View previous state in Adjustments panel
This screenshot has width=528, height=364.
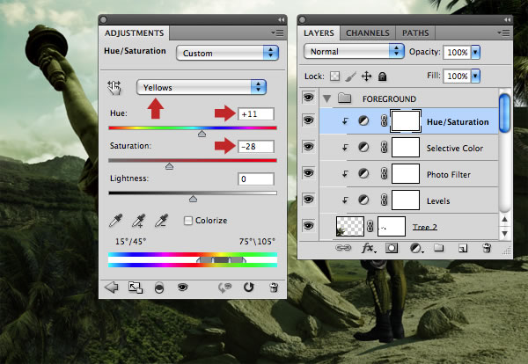(x=224, y=288)
